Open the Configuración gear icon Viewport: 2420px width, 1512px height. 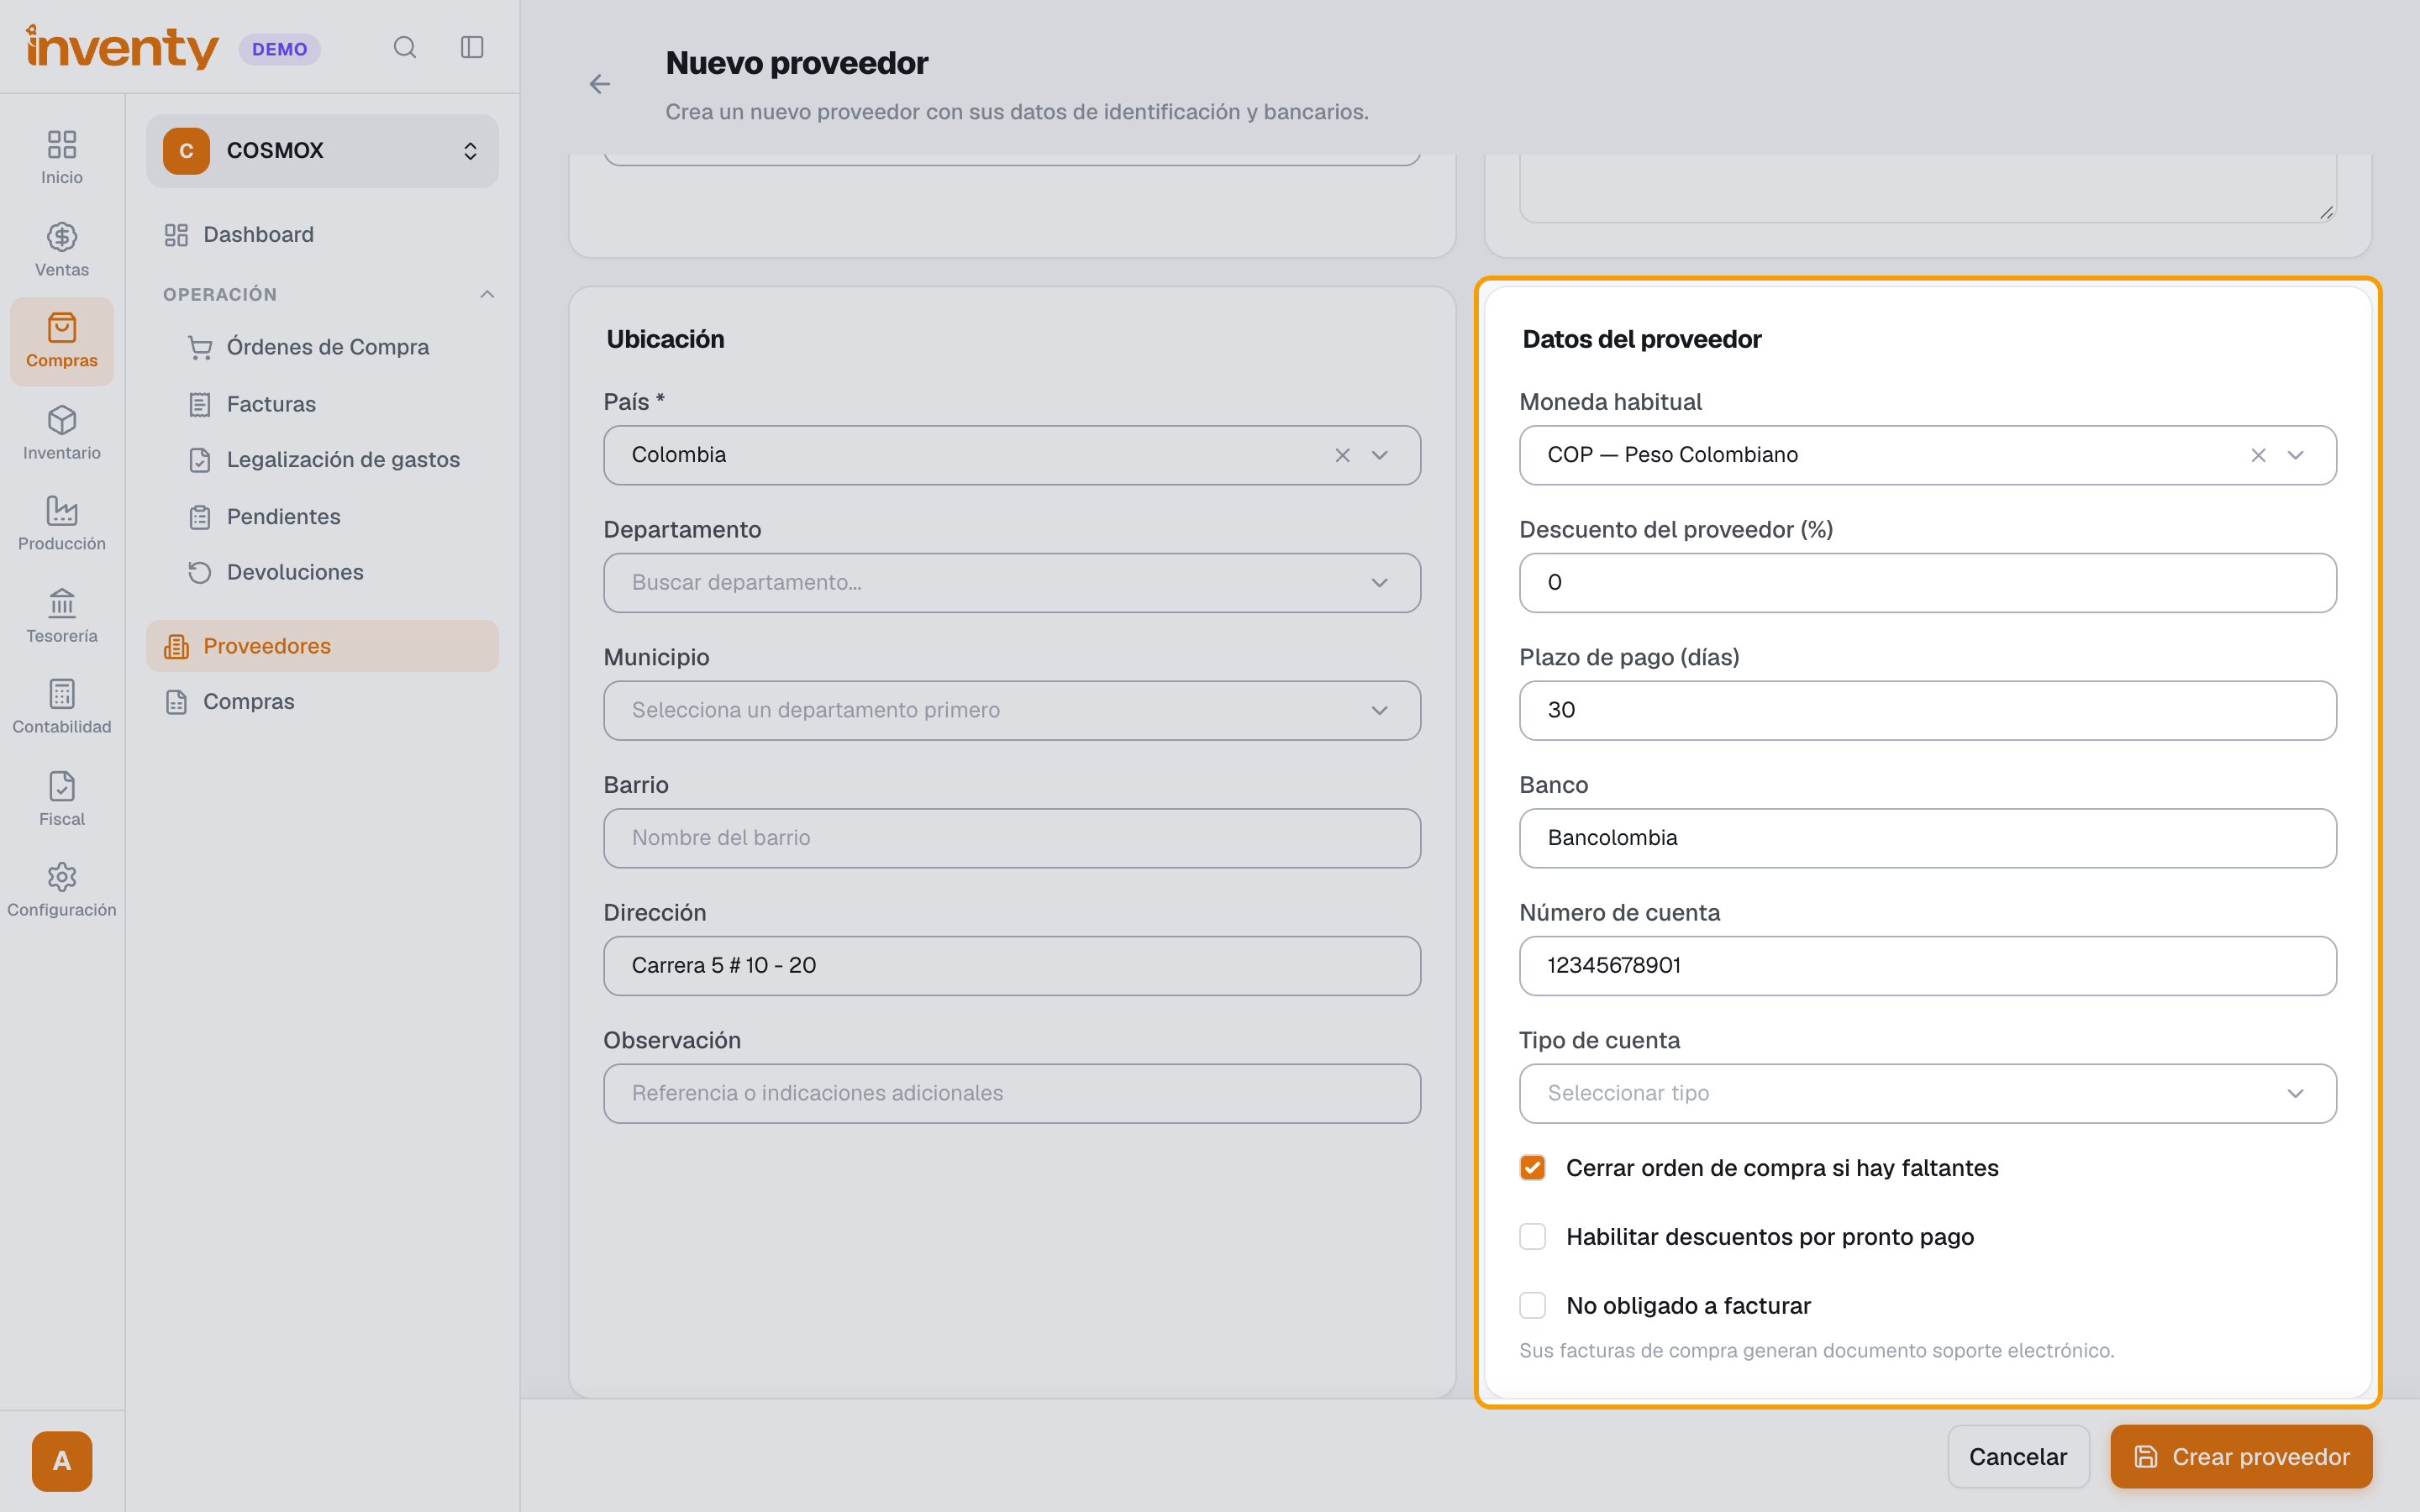click(62, 890)
